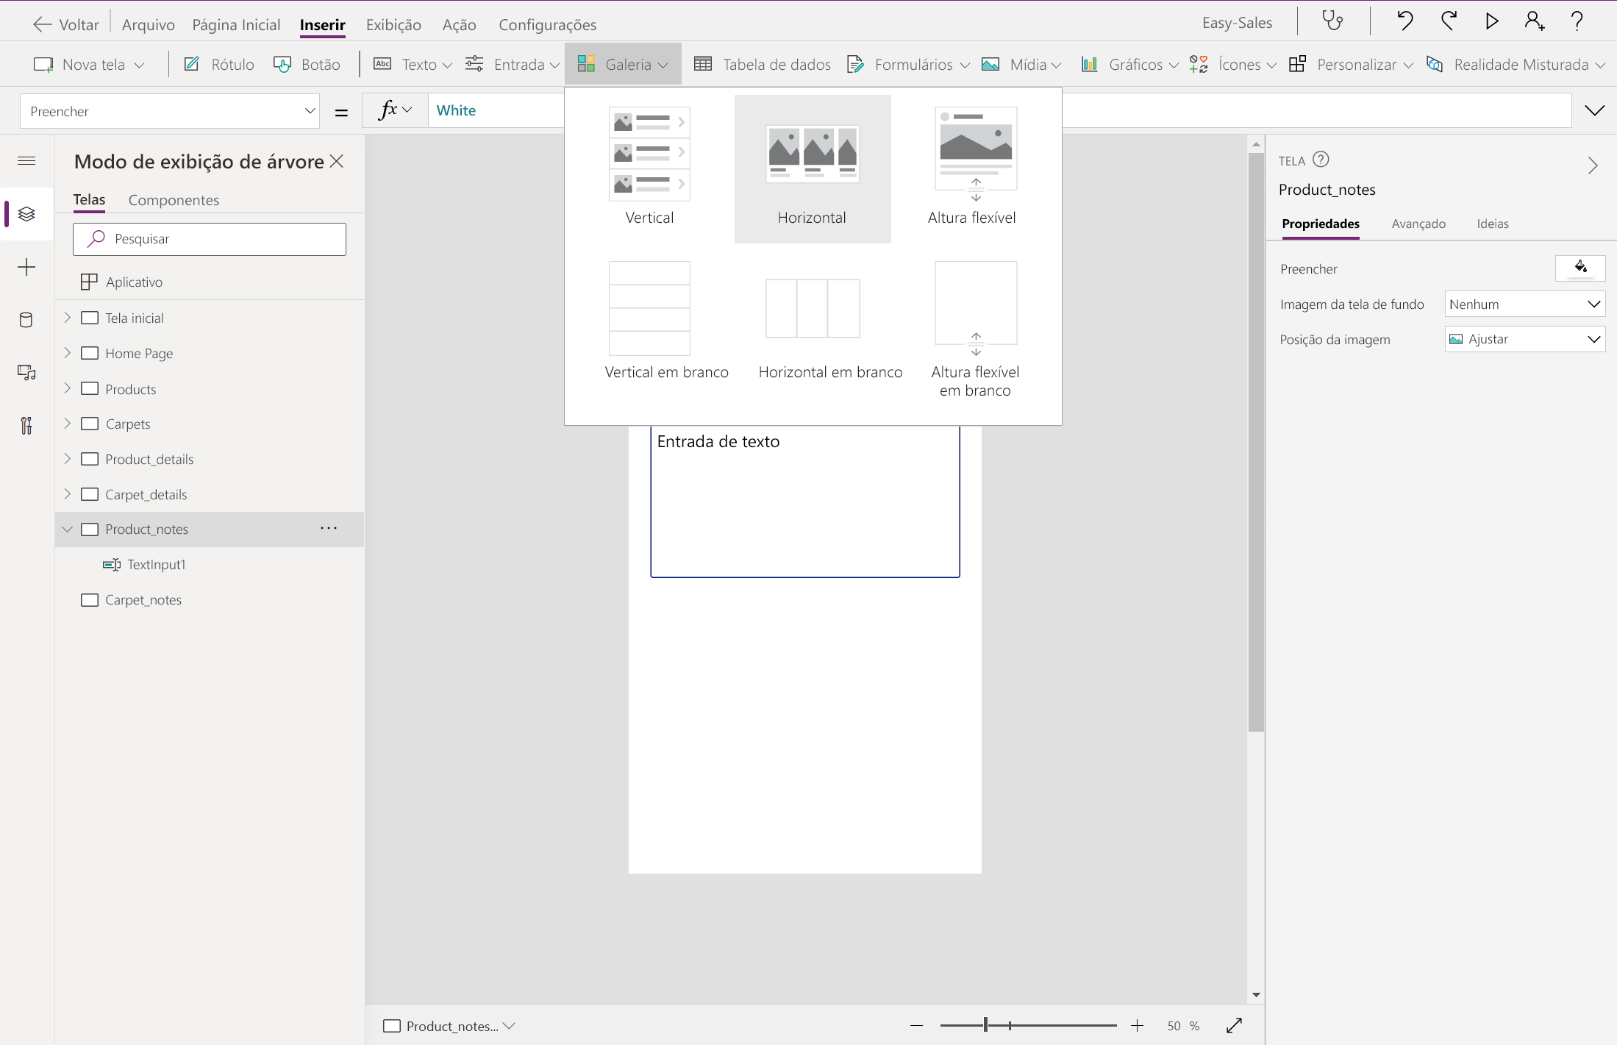Select Vertical em branco gallery
Screen dimensions: 1617x1045
point(666,321)
